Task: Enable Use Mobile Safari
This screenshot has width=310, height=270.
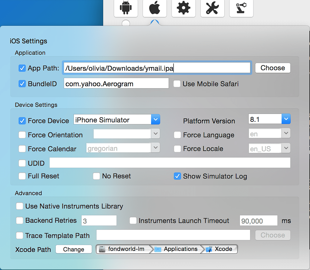Action: (177, 84)
